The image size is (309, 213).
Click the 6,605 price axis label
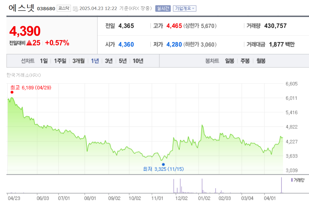pyautogui.click(x=292, y=84)
